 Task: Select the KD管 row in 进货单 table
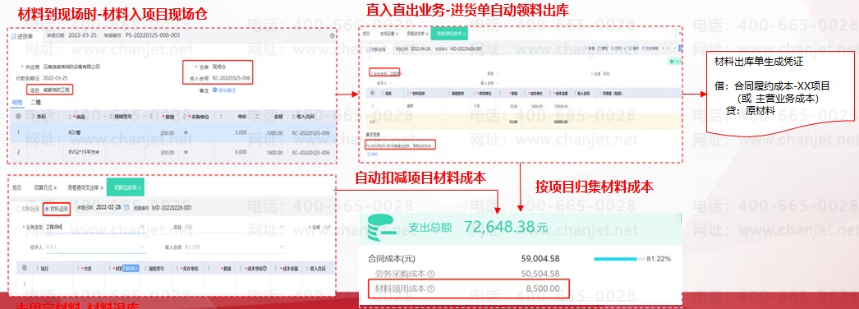[x=172, y=133]
